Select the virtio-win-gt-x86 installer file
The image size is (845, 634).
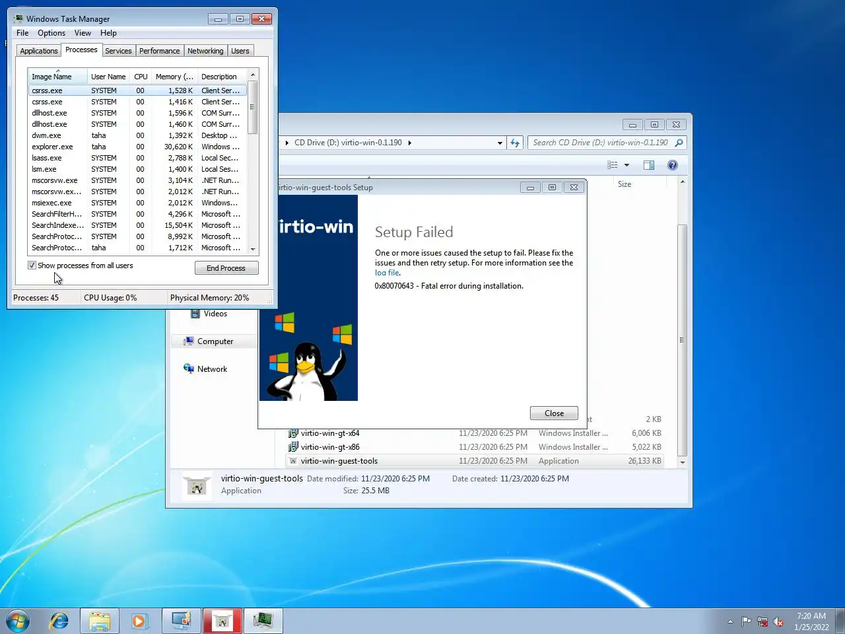(x=475, y=447)
